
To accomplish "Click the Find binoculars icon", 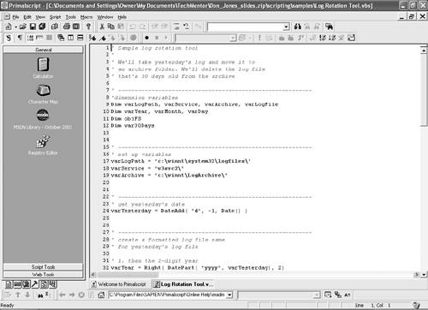I will coord(298,27).
